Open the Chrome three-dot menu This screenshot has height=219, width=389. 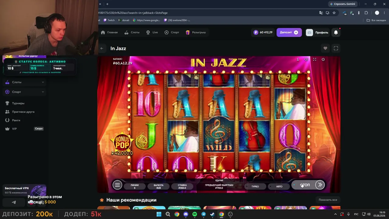[384, 13]
